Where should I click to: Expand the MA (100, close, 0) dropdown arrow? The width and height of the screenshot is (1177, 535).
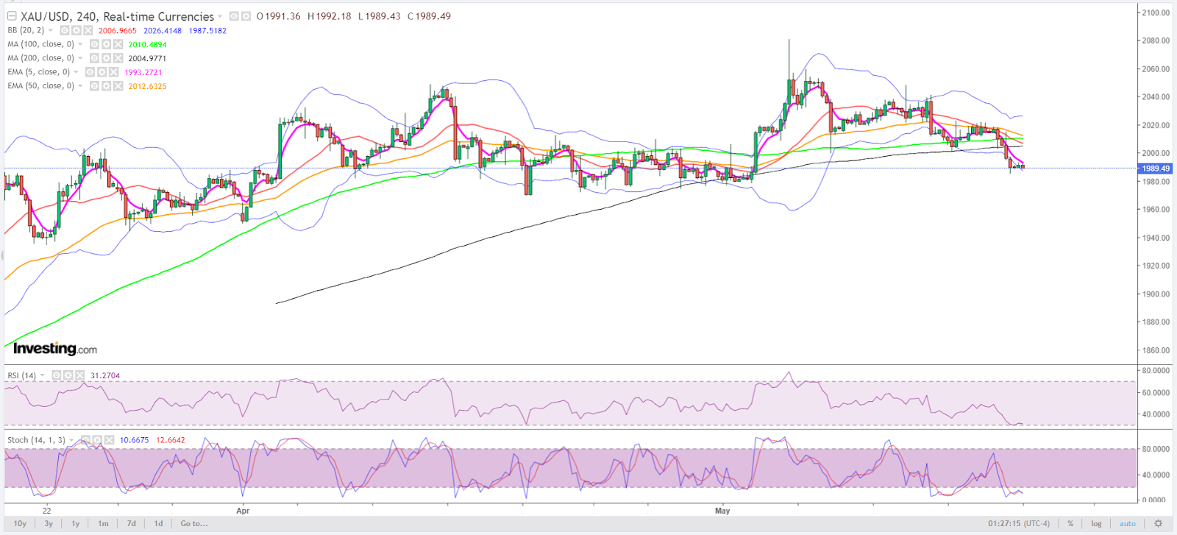(80, 44)
